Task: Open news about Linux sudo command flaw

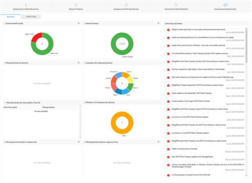Action: [199, 29]
